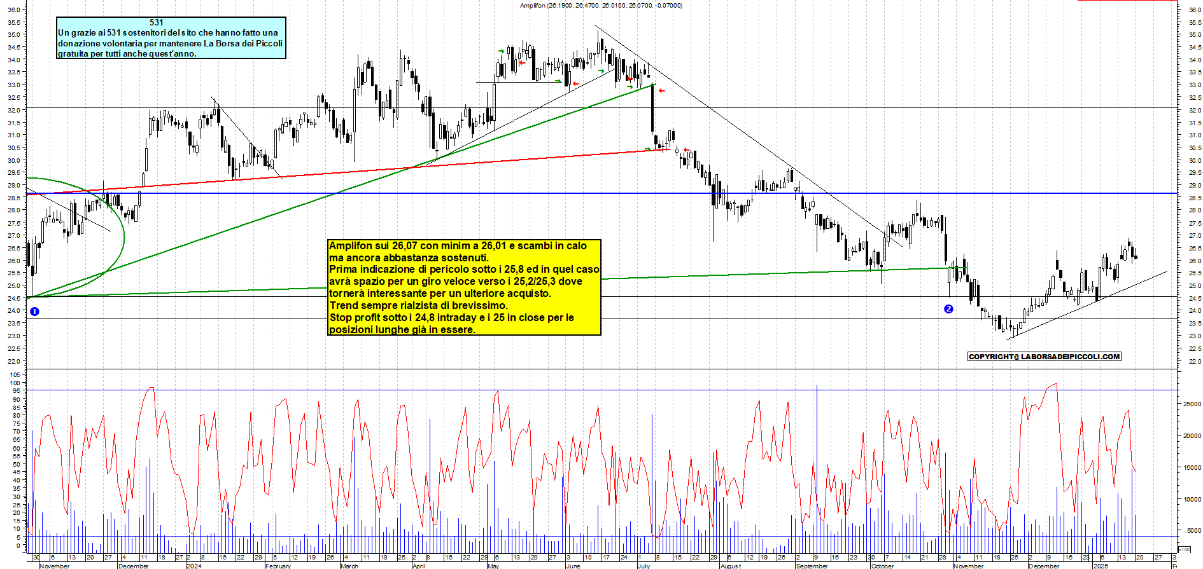Click the Amplifon chart title with price values
This screenshot has width=1203, height=569.
pos(601,5)
